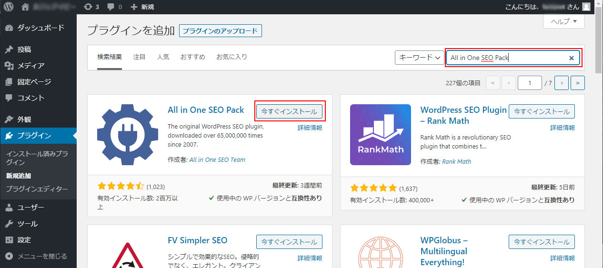
Task: Open 詳細情報 for FV Simpler SEO
Action: click(x=310, y=258)
